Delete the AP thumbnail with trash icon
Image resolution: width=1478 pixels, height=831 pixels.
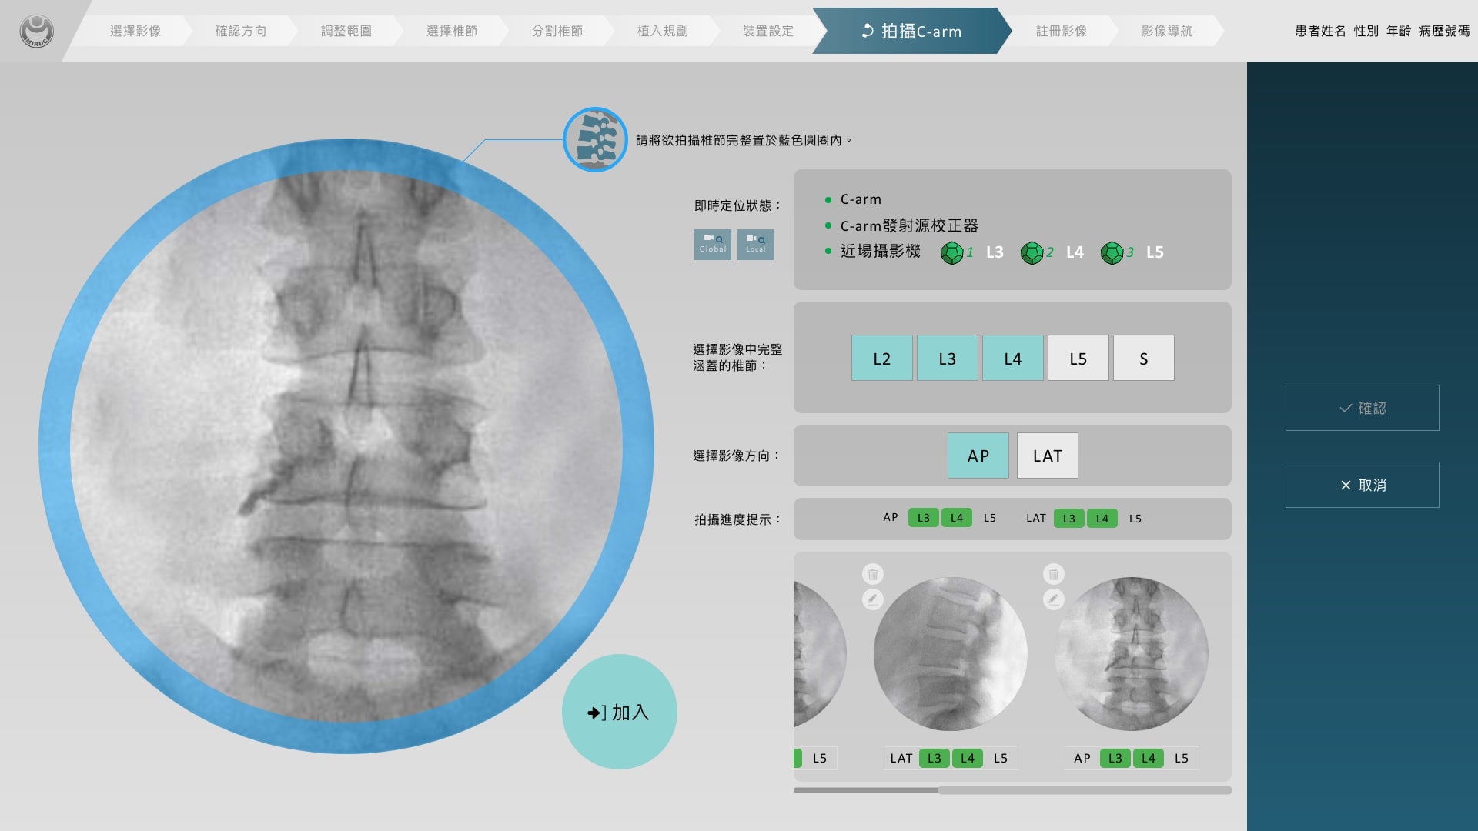coord(1054,574)
